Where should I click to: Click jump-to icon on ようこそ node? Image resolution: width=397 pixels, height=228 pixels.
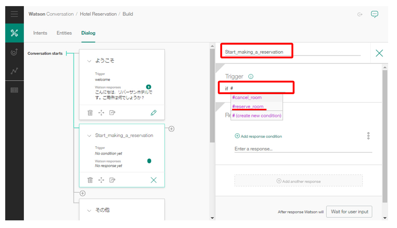(112, 113)
